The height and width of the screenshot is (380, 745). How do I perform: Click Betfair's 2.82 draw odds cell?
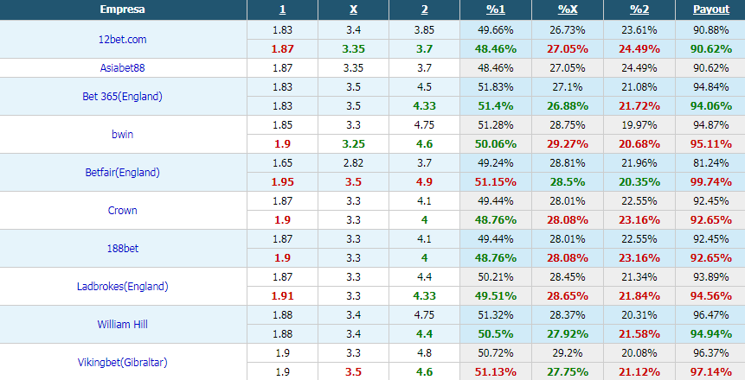coord(354,162)
